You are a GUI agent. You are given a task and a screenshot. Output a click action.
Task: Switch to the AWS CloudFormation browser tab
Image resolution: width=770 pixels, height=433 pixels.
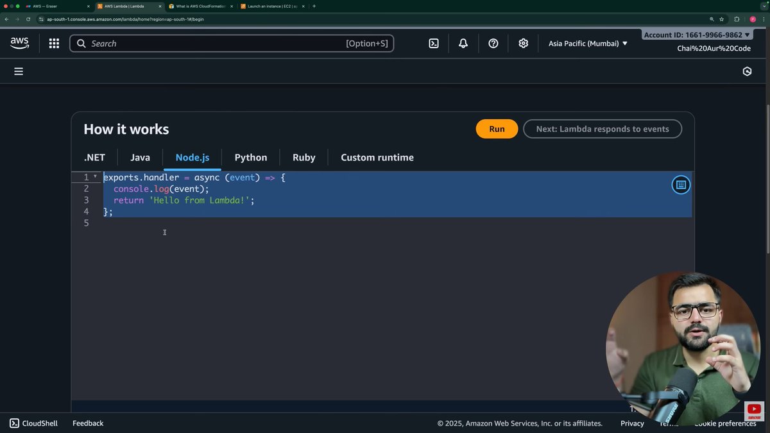(201, 6)
